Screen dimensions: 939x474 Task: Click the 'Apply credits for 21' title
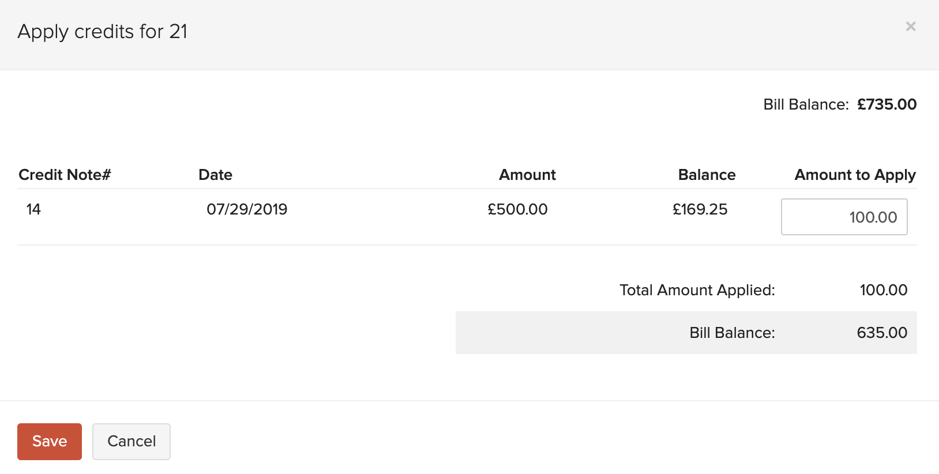(x=103, y=32)
